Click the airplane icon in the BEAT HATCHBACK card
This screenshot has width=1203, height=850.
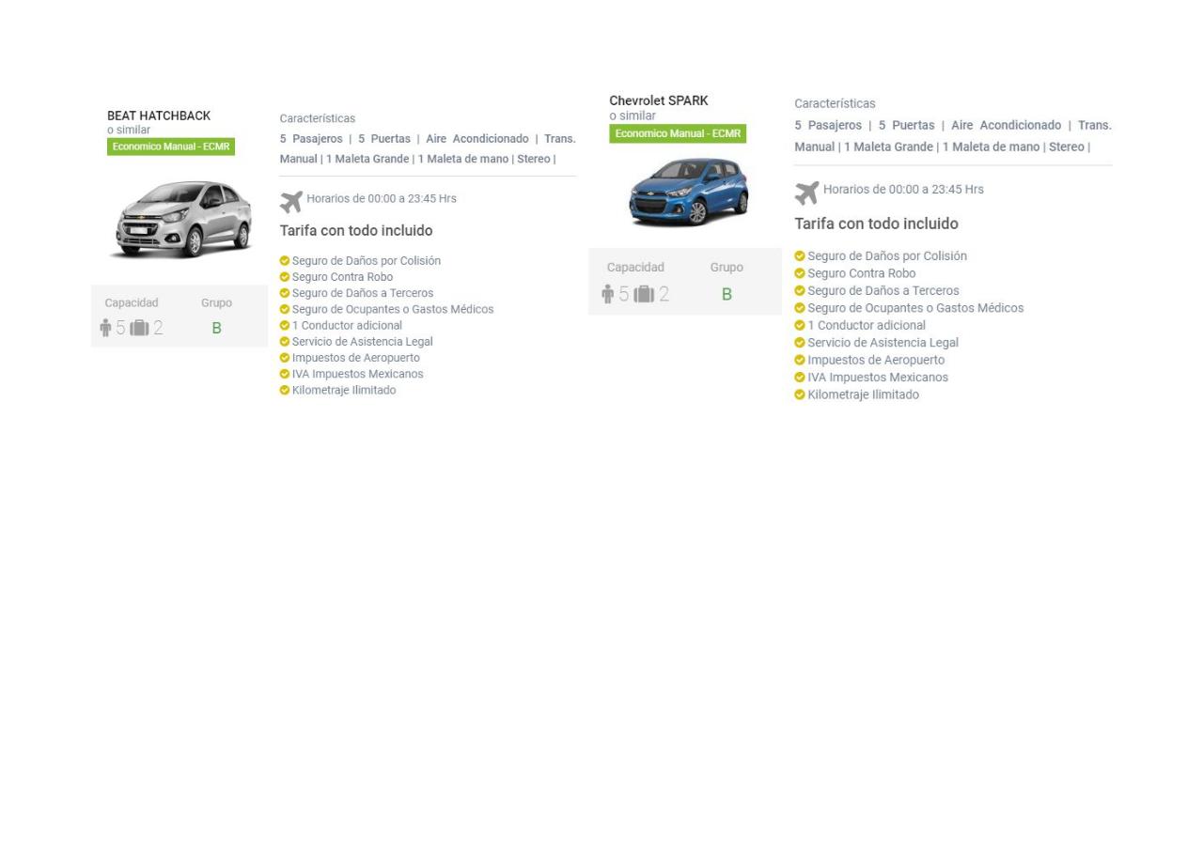click(x=291, y=201)
